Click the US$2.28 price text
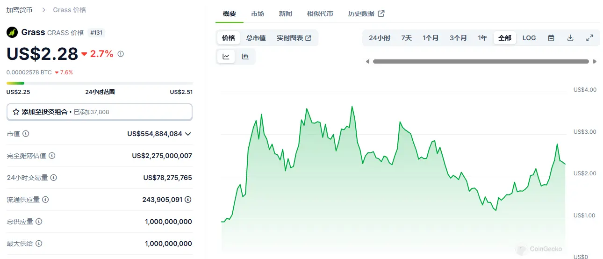This screenshot has width=603, height=259. point(42,54)
